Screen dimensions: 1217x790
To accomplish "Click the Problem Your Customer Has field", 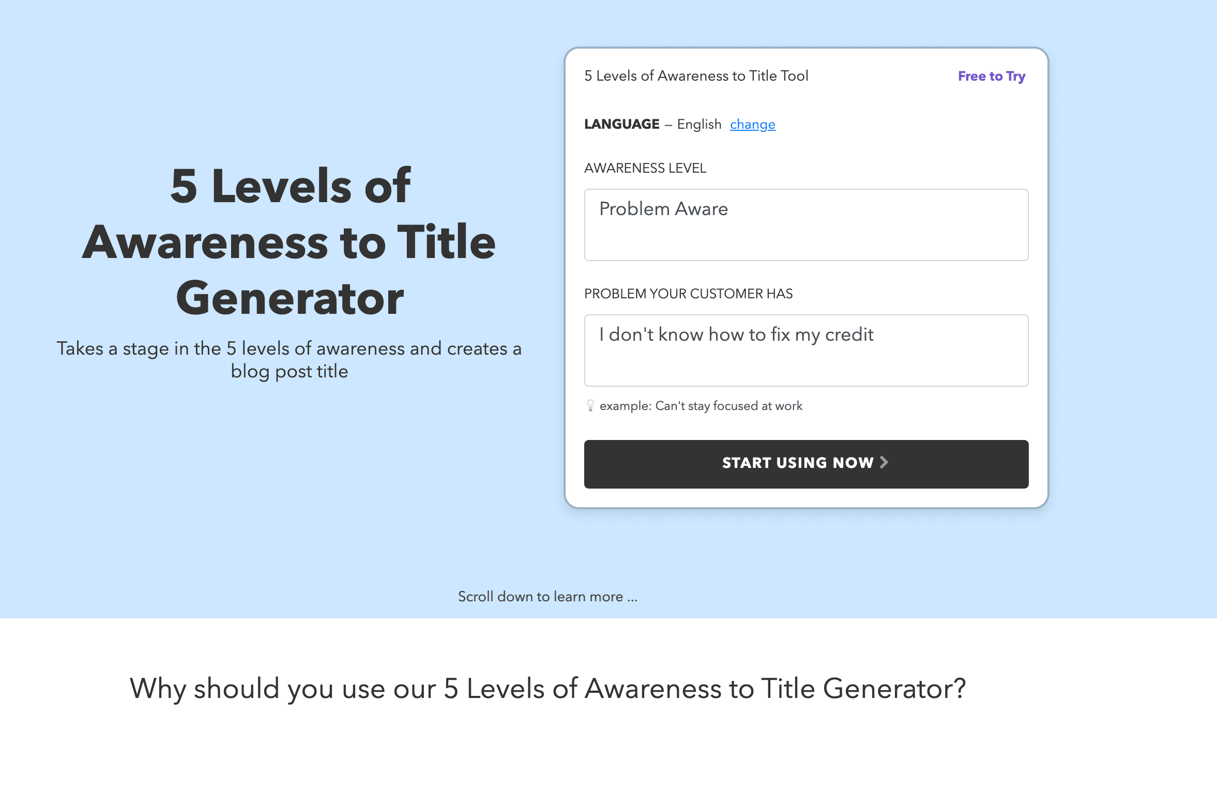I will pos(806,351).
